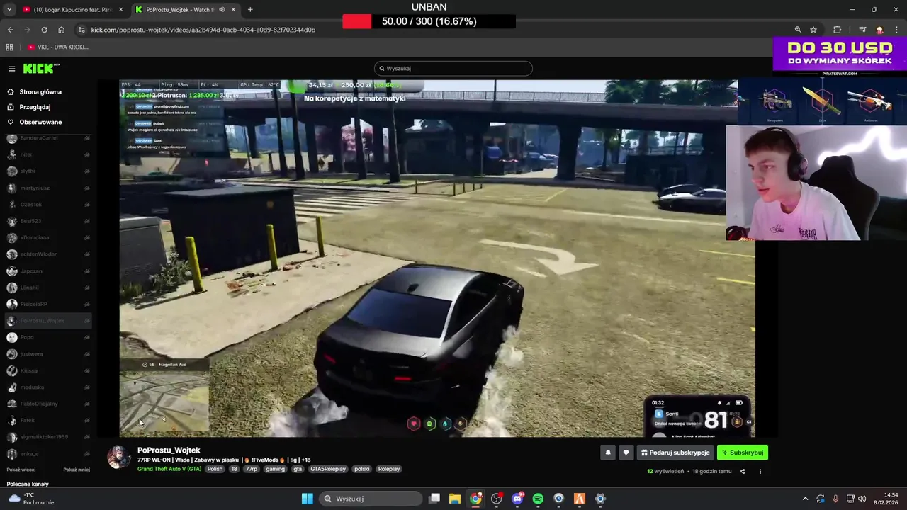
Task: Open PoProstu_Wojtek streamer avatar
Action: 118,458
